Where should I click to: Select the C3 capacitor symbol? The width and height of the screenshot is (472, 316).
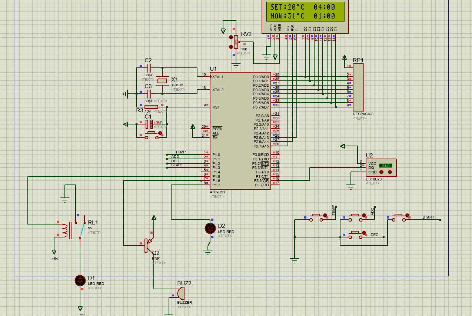(x=150, y=94)
